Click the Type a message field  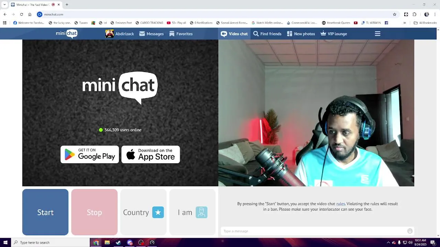313,231
